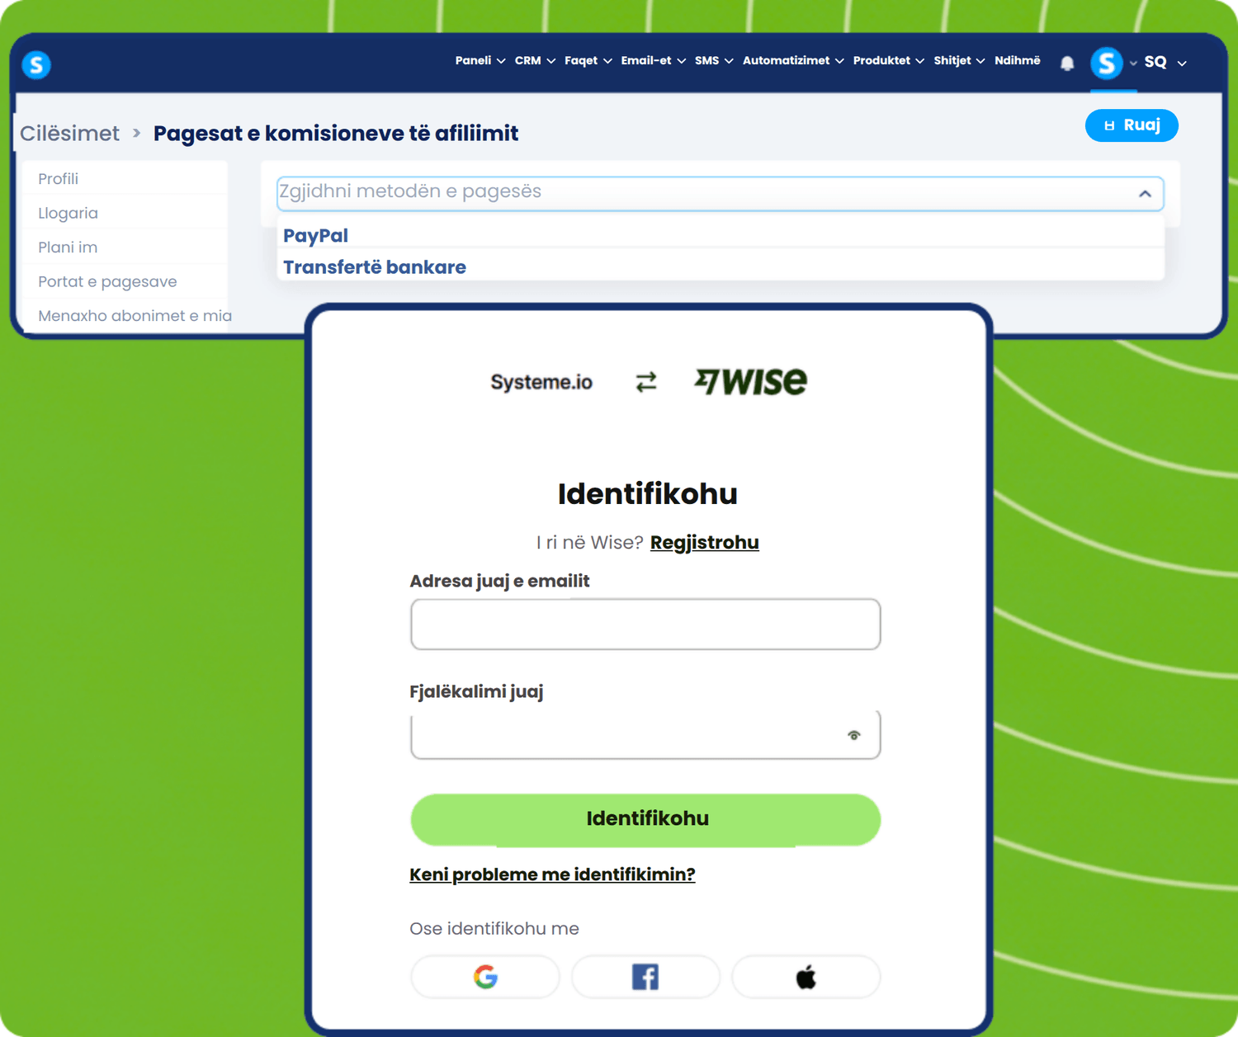1238x1037 pixels.
Task: Show password with the eye icon
Action: [854, 735]
